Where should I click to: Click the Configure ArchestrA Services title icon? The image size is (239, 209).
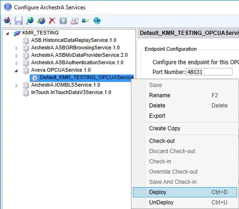coord(8,7)
